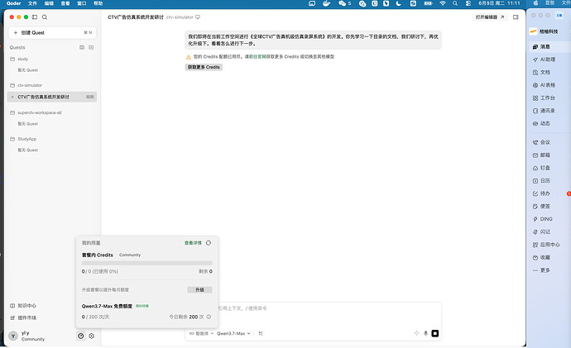Screen dimensions: 571x348
Task: Click info icon beside 今日剩余 200 次
Action: [209, 317]
